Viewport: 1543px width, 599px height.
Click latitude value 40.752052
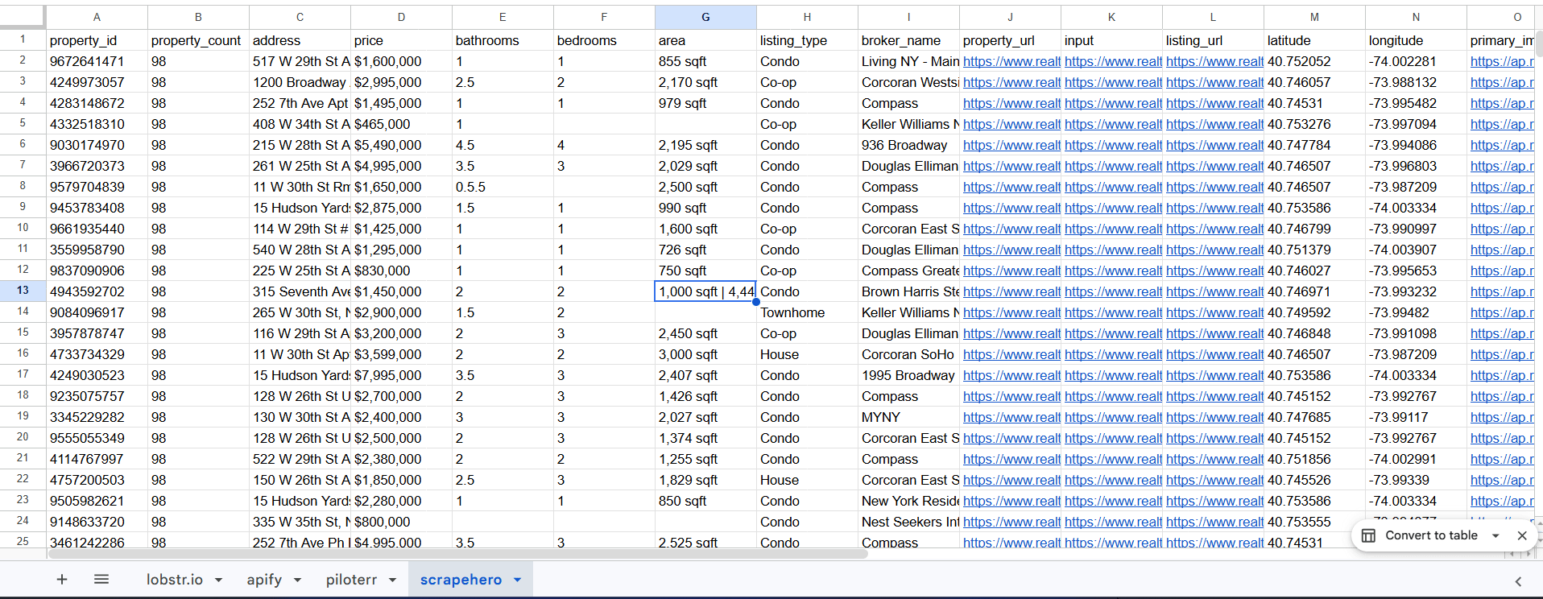[1314, 61]
